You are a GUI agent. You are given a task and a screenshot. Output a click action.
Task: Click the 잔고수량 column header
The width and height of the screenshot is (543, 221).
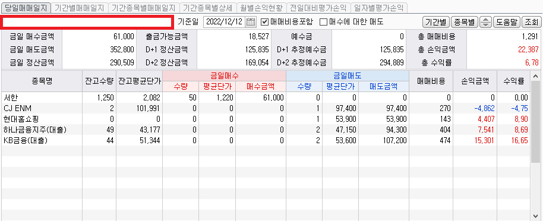pyautogui.click(x=99, y=81)
